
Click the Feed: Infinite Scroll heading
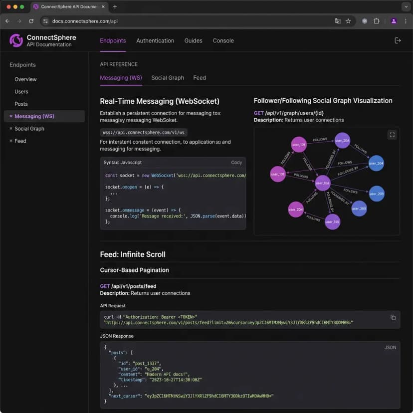133,254
